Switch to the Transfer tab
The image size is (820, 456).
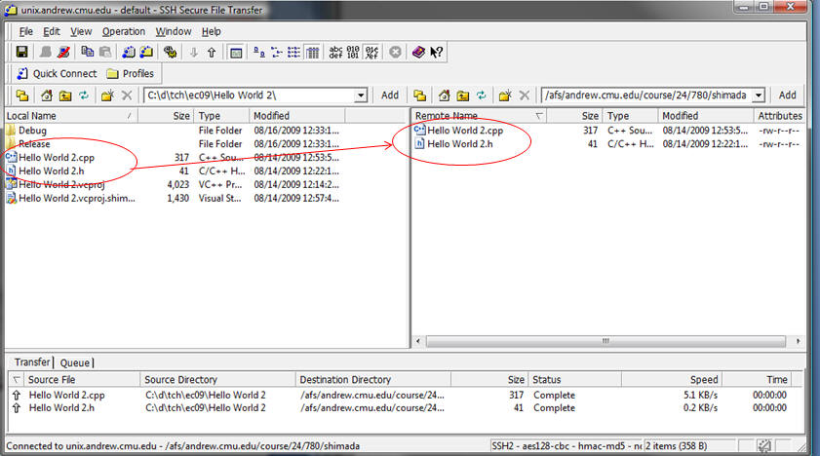pos(32,362)
